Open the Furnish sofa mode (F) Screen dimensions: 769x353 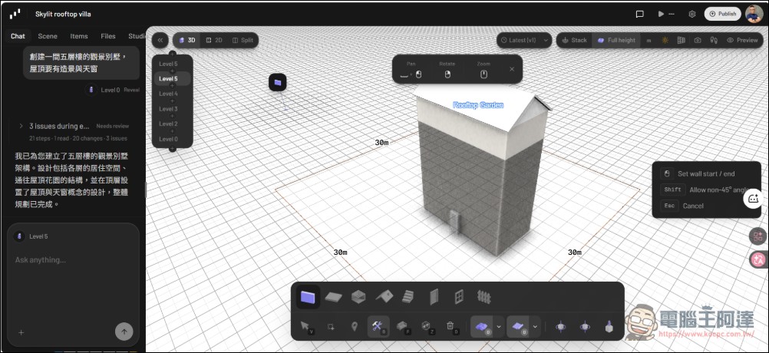click(x=402, y=327)
